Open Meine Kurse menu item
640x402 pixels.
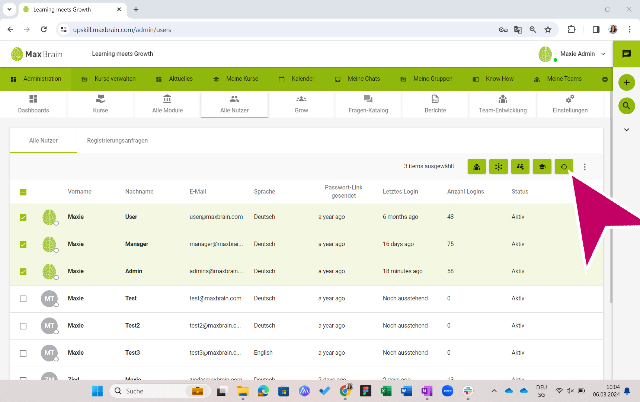236,79
